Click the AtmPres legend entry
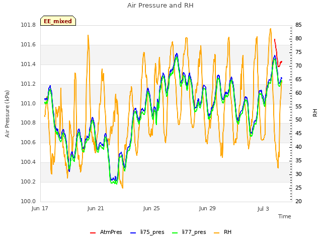Viewport: 322px width, 242px height. (x=106, y=232)
